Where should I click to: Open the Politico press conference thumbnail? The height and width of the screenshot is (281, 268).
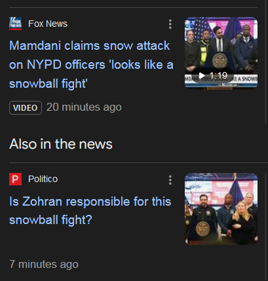coord(221,209)
